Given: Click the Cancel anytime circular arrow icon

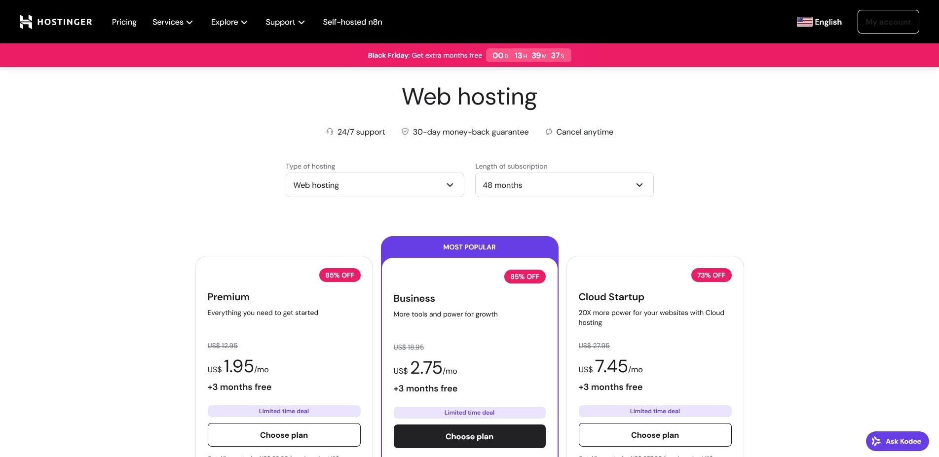Looking at the screenshot, I should 548,132.
